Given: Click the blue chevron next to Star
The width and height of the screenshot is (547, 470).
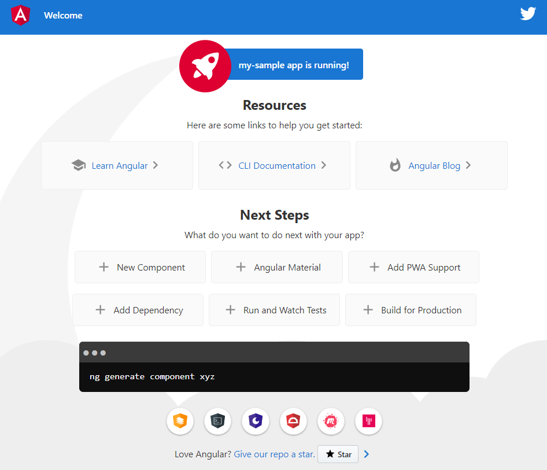Looking at the screenshot, I should [x=366, y=454].
